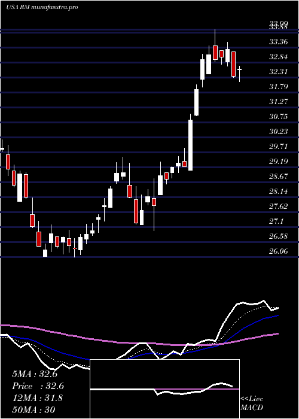This screenshot has width=299, height=419.
Task: Click the <<Live MACD label
Action: tap(252, 403)
